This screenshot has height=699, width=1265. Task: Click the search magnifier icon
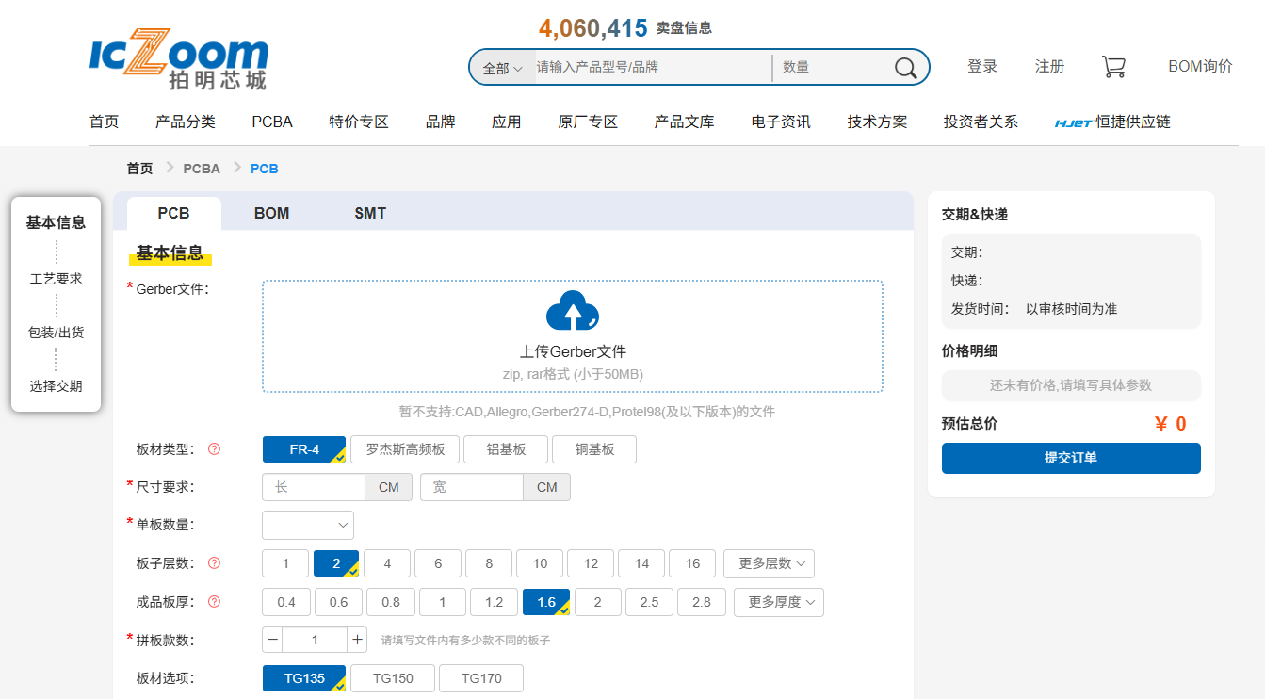point(905,68)
